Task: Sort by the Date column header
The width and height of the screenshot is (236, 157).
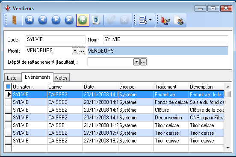Action: click(100, 87)
